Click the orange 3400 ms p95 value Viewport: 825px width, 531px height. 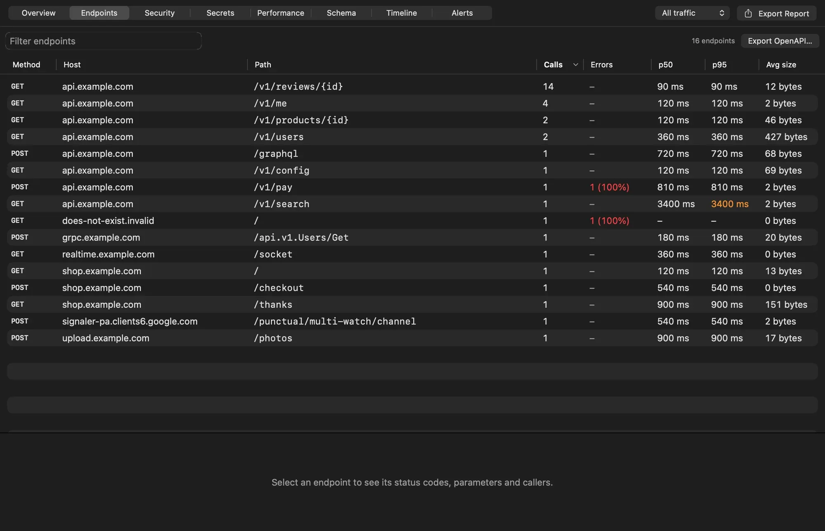coord(730,204)
